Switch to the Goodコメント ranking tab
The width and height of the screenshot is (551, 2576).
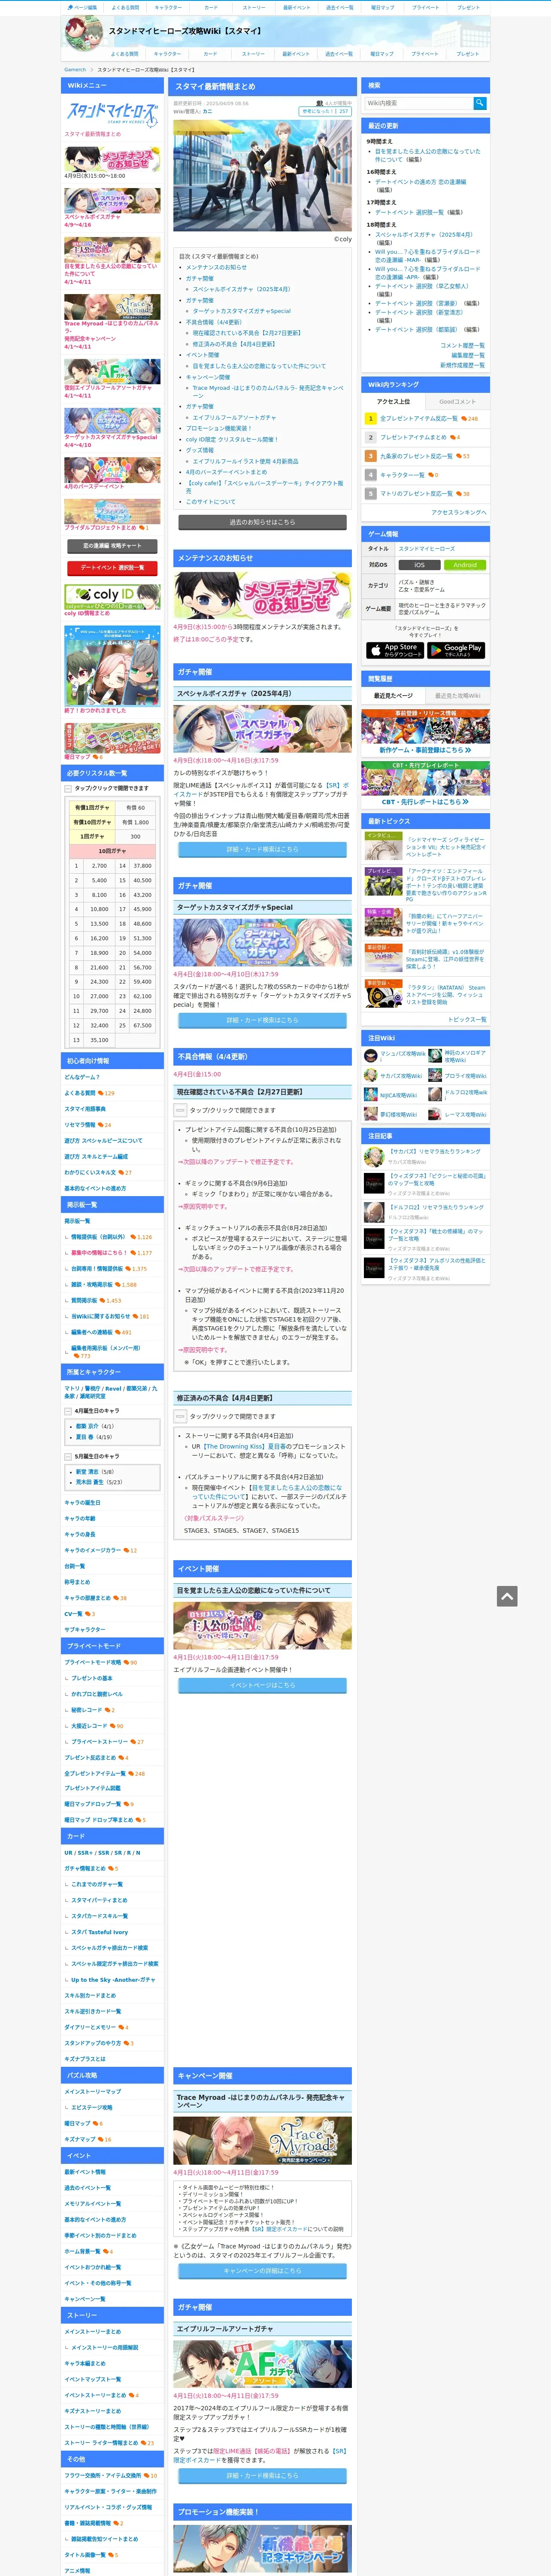[458, 401]
